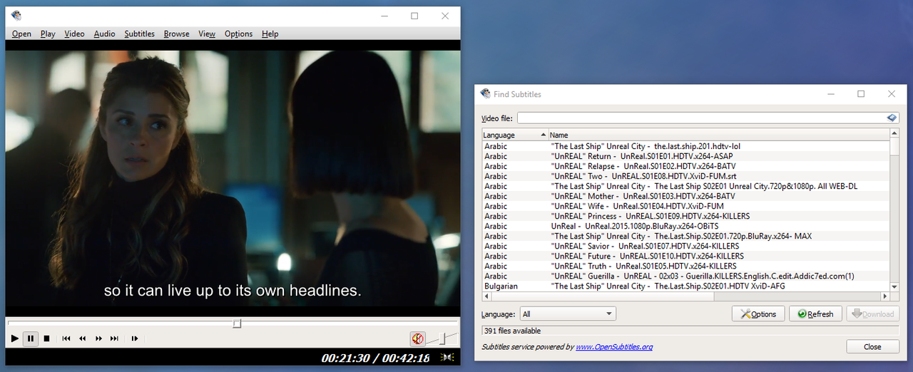Click the Find Subtitles window title icon
The image size is (913, 372).
click(486, 94)
